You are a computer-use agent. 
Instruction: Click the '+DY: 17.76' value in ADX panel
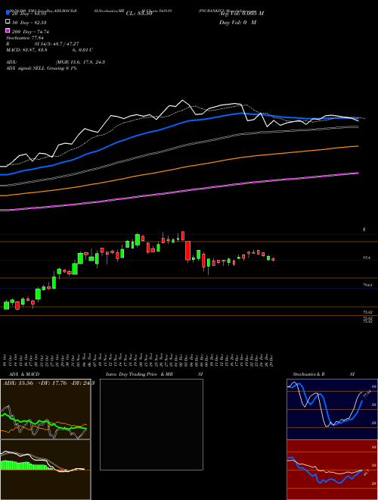(x=52, y=383)
